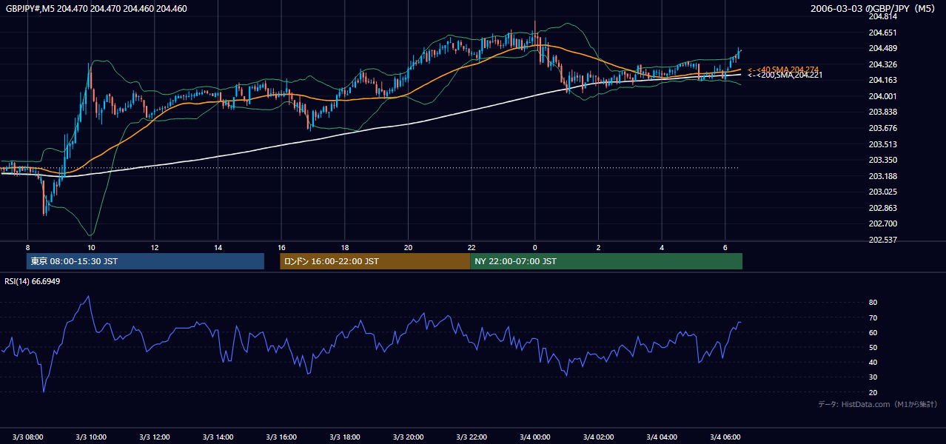The height and width of the screenshot is (444, 946).
Task: Select the NY 22:00-07:00 JST session bar
Action: tap(606, 261)
